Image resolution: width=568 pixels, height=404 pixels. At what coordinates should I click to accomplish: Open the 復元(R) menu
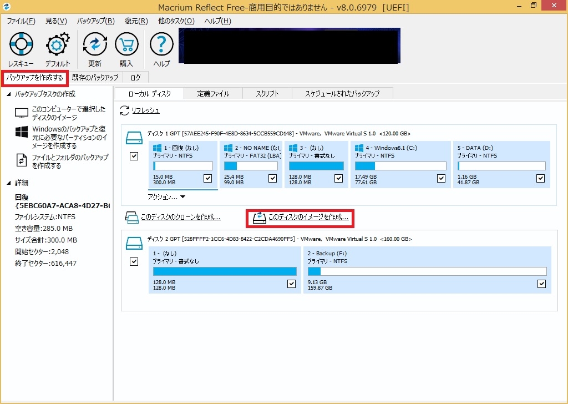coord(136,21)
